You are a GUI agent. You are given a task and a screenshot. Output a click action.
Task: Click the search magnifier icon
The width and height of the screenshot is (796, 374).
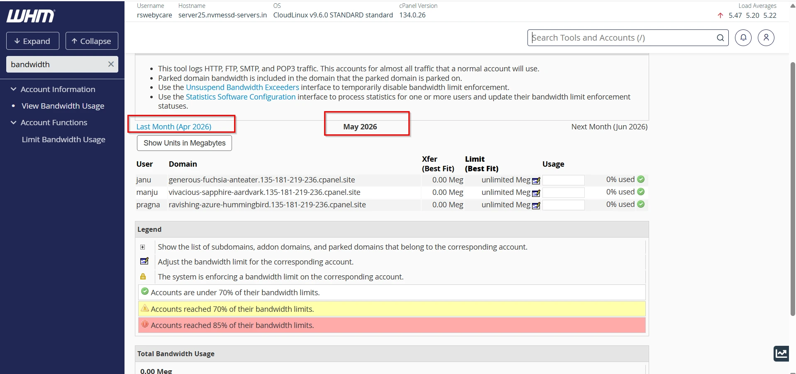[720, 38]
